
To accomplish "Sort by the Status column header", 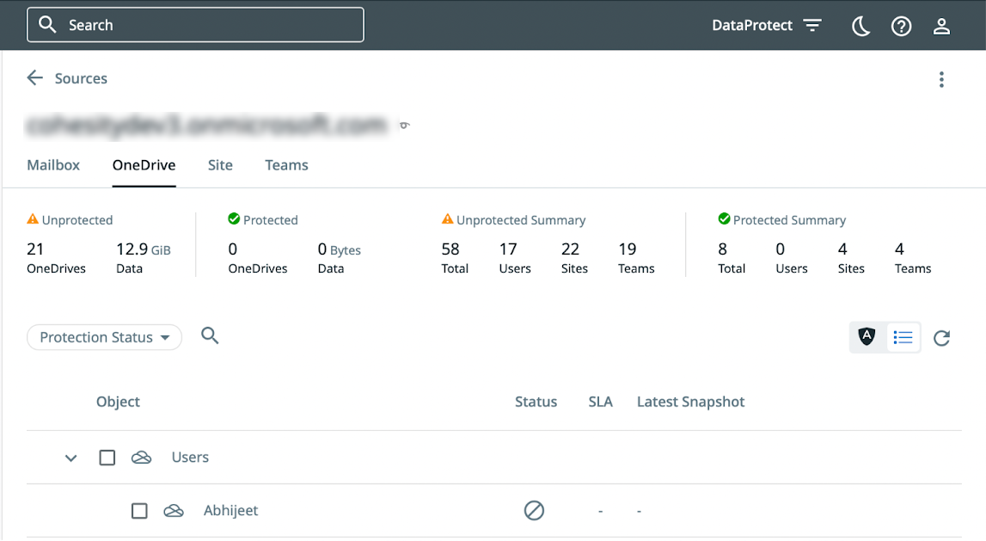I will [x=536, y=402].
